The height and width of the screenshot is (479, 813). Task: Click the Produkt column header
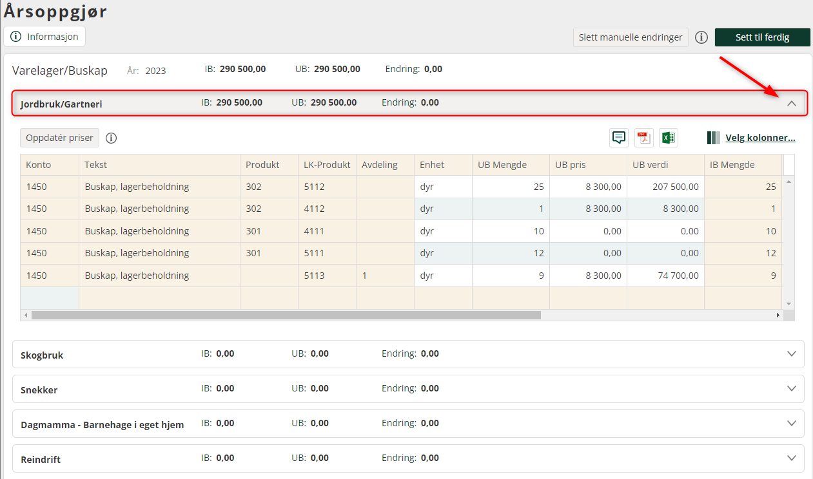[x=269, y=165]
